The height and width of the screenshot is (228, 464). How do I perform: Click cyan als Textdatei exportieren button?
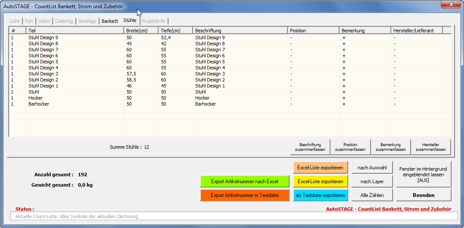(x=320, y=195)
